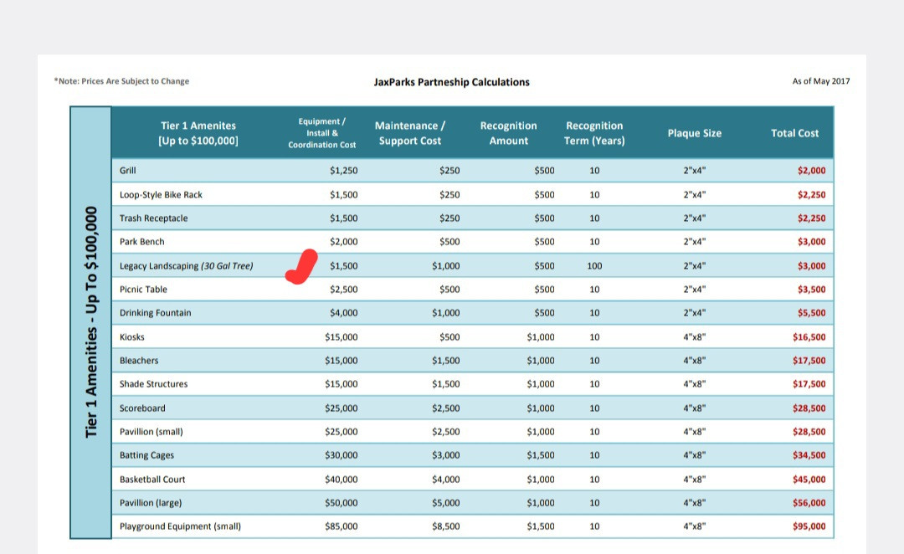Click the Loop-Style Bike Rack row name
The width and height of the screenshot is (904, 554).
point(161,194)
